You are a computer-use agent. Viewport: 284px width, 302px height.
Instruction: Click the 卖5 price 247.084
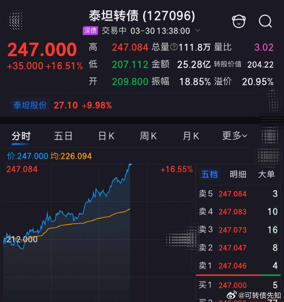point(232,194)
